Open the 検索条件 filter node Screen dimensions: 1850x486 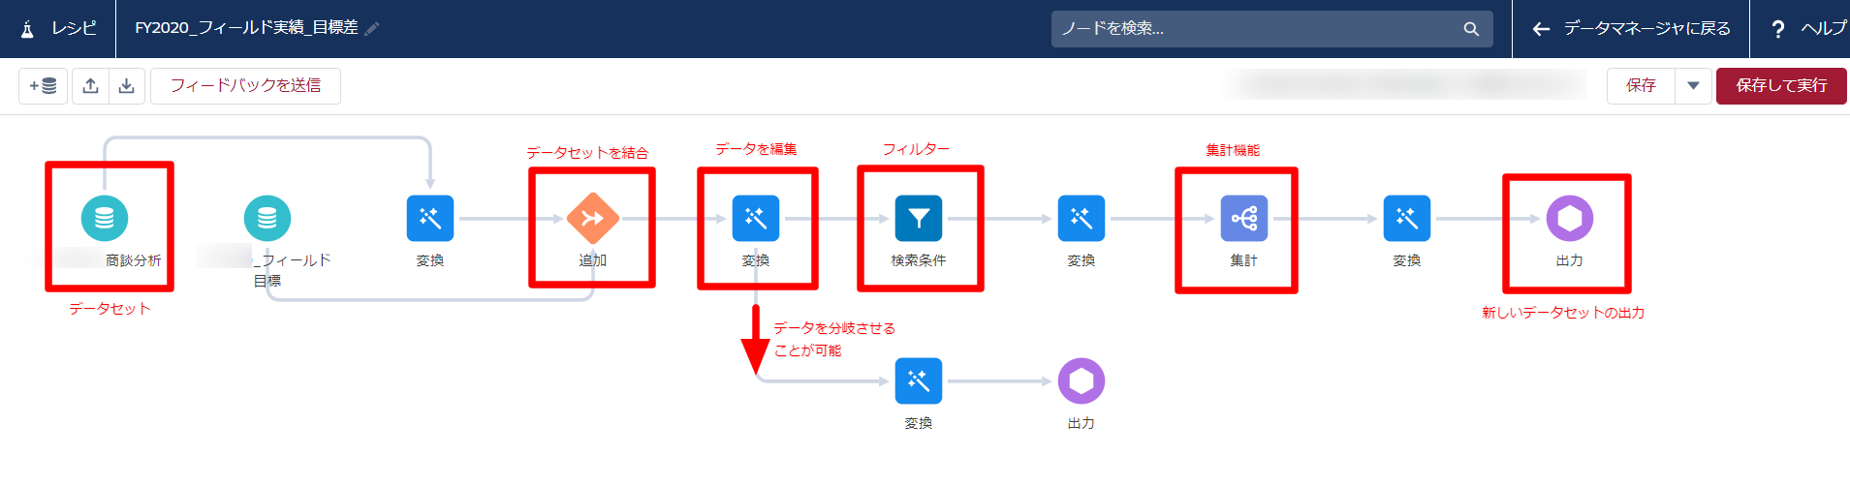pyautogui.click(x=918, y=219)
